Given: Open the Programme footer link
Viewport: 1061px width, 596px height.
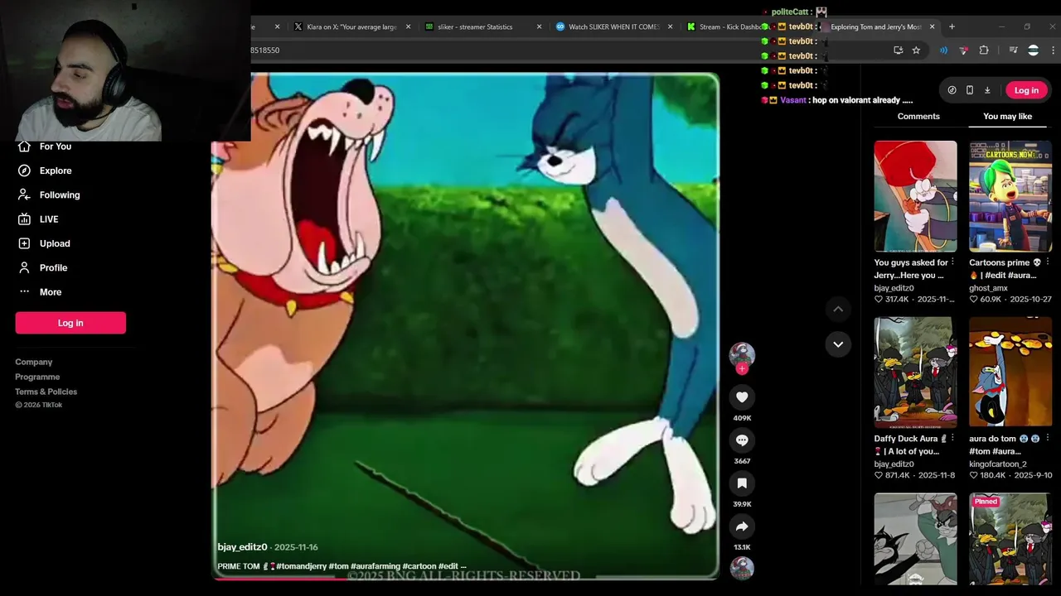Looking at the screenshot, I should tap(37, 377).
